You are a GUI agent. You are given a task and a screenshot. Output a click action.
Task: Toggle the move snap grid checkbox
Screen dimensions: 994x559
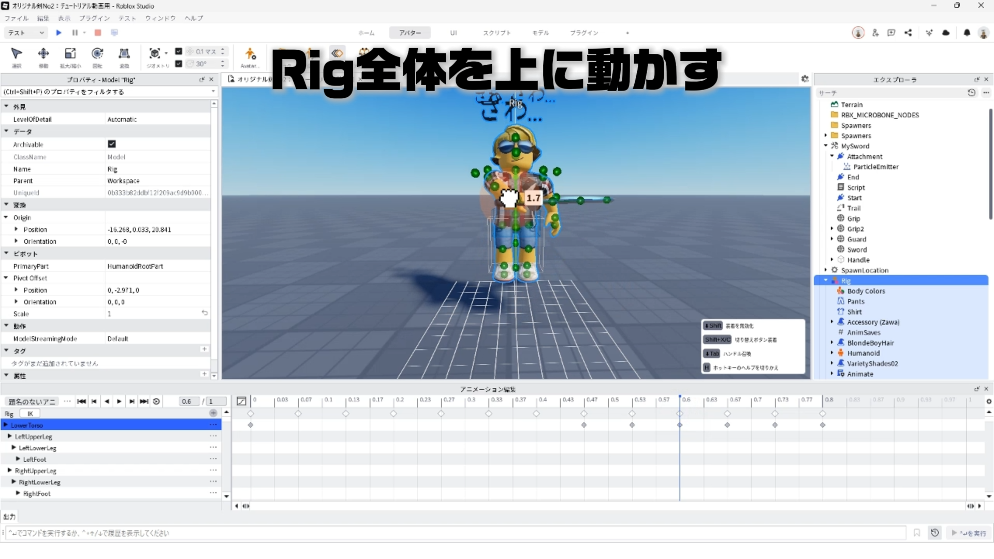[x=179, y=51]
